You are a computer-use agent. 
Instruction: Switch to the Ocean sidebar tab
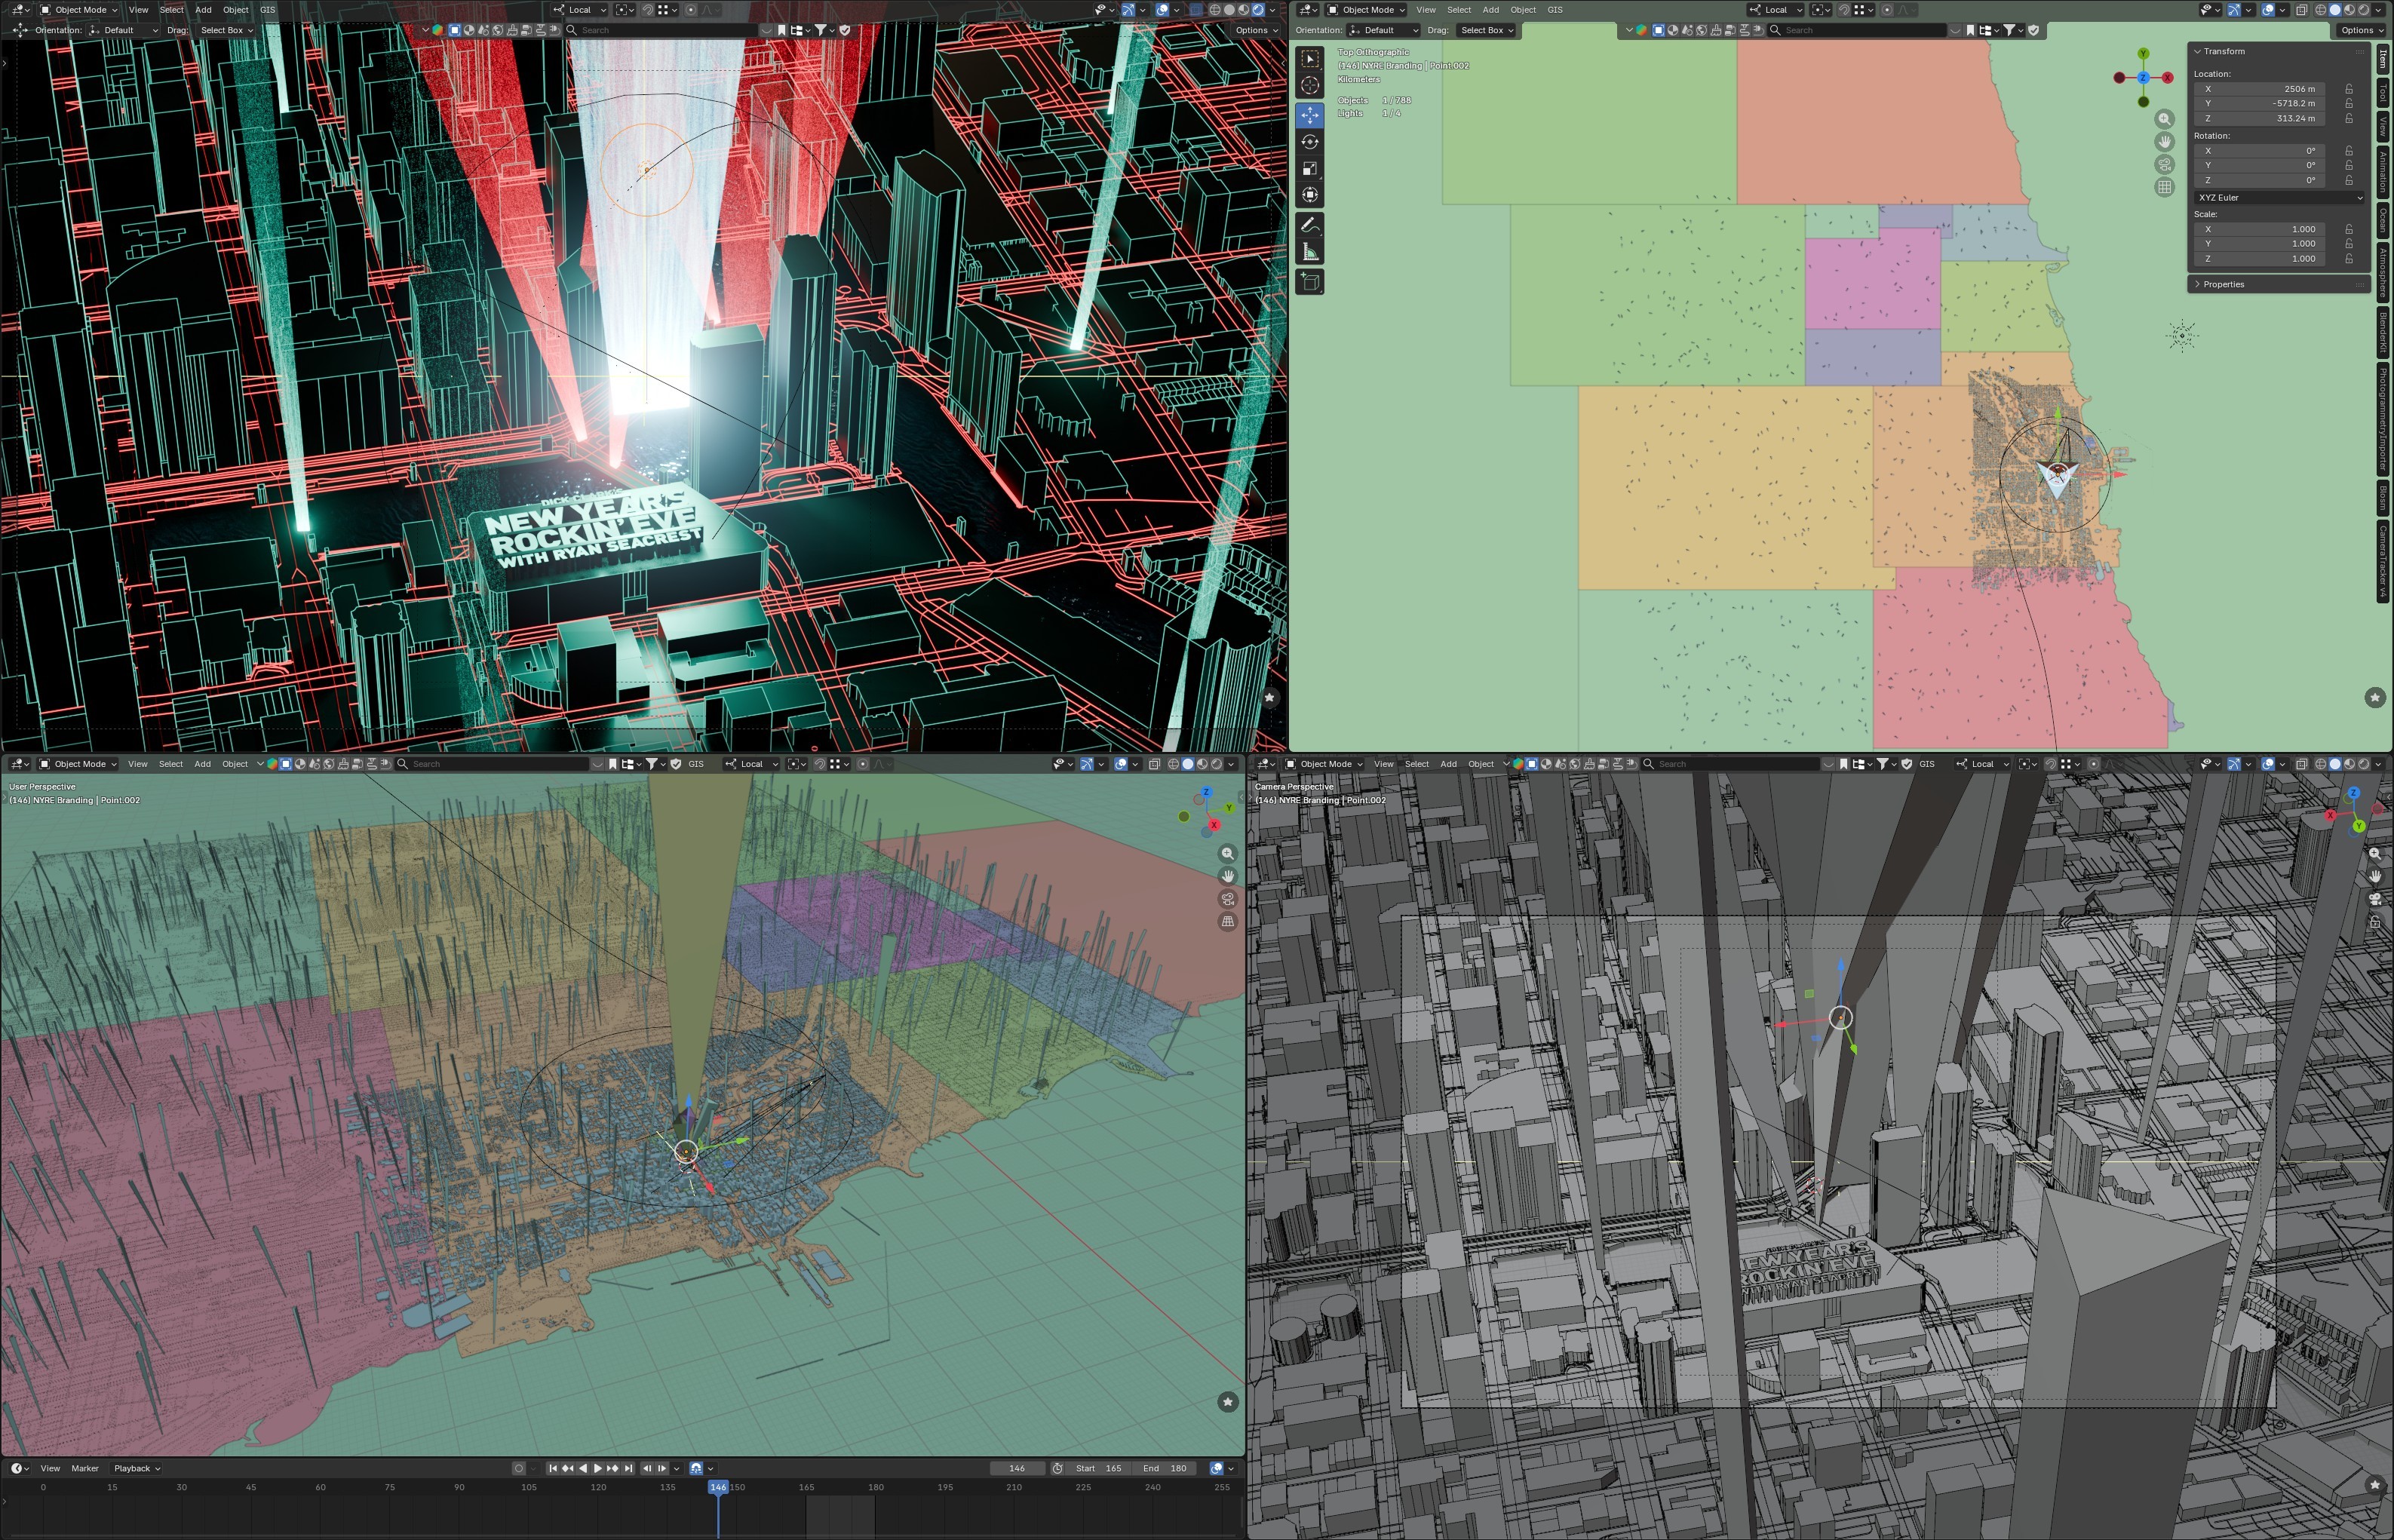2384,220
